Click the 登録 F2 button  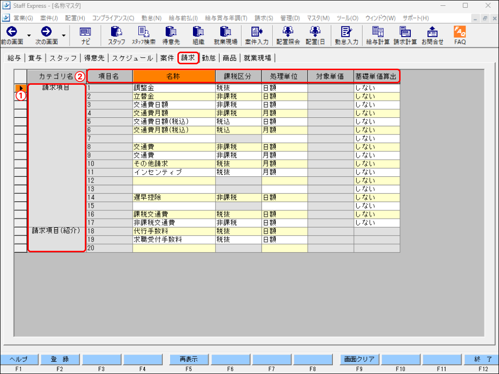tap(60, 359)
